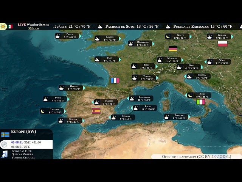Click the weather icon in Madrid label
Screen dimensions: 242x182
(97, 102)
